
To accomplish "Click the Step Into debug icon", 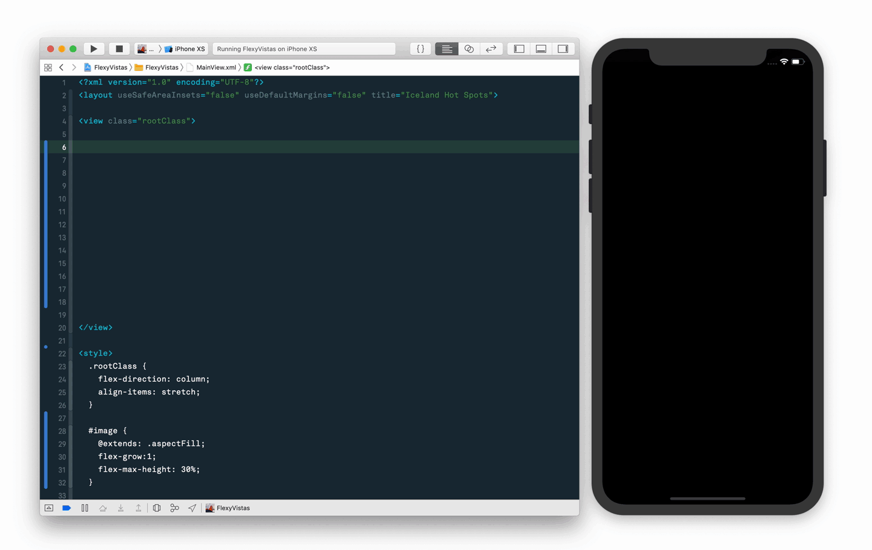I will click(x=121, y=508).
